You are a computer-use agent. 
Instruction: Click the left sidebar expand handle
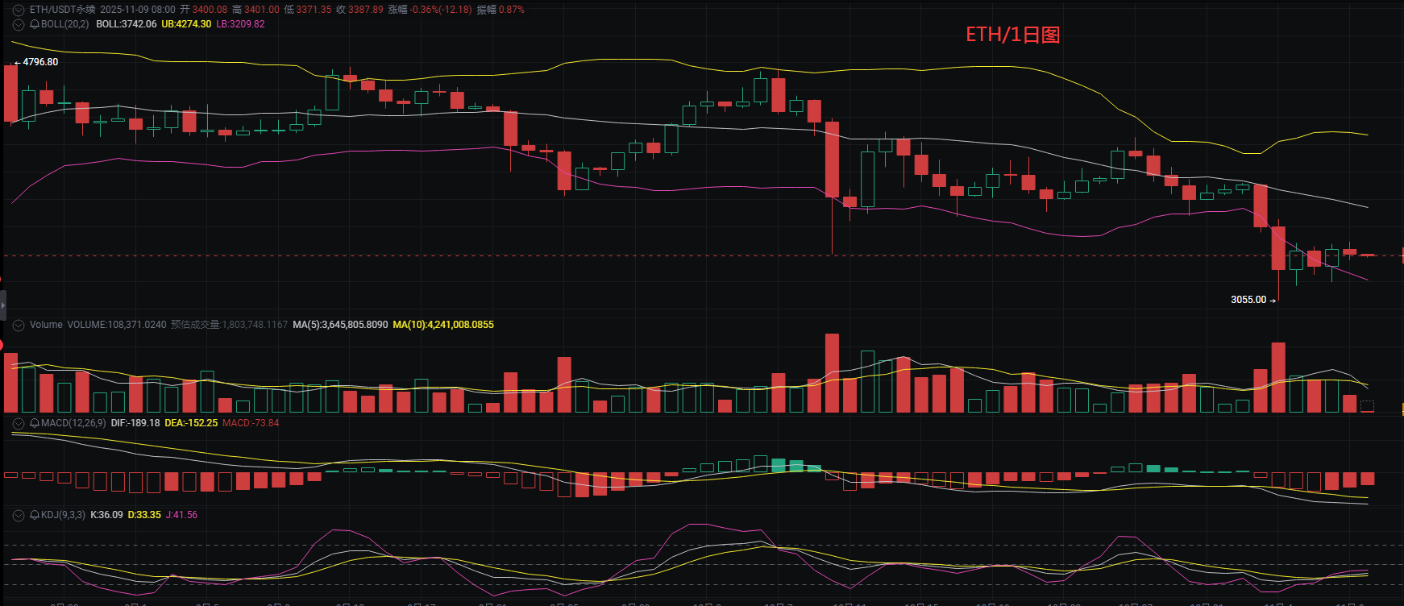pos(3,305)
